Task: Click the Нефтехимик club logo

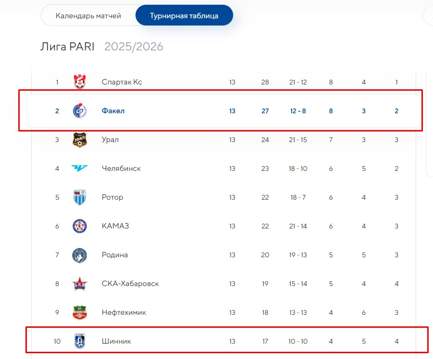Action: (79, 312)
